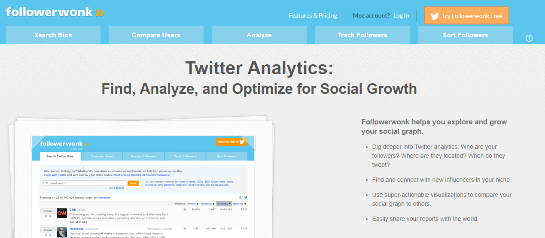Click the orange Sign in with Twitter button in the preview
This screenshot has width=545, height=238.
pos(231,142)
